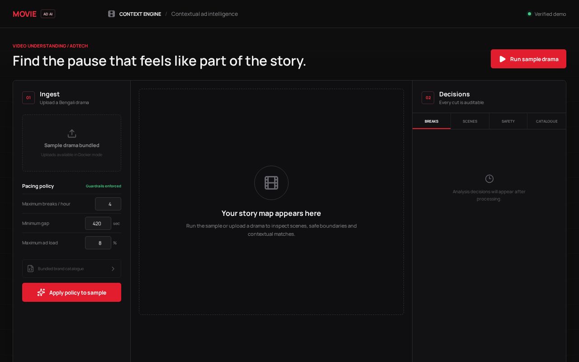The height and width of the screenshot is (362, 579).
Task: Click the film strip icon beside Context Engine
Action: [111, 14]
